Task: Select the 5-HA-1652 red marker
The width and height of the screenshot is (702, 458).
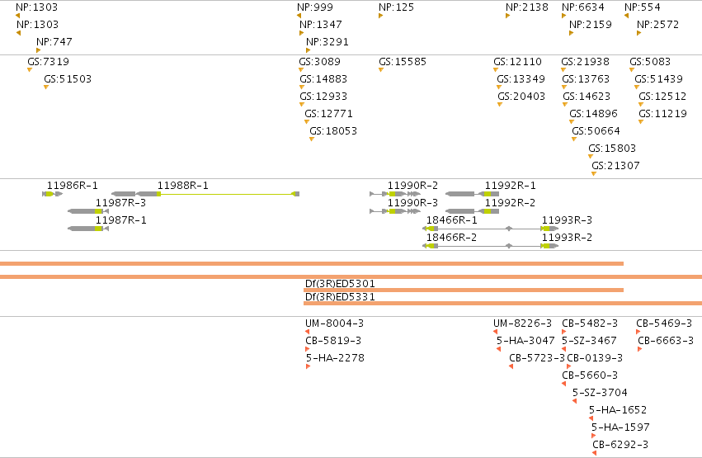Action: point(591,418)
